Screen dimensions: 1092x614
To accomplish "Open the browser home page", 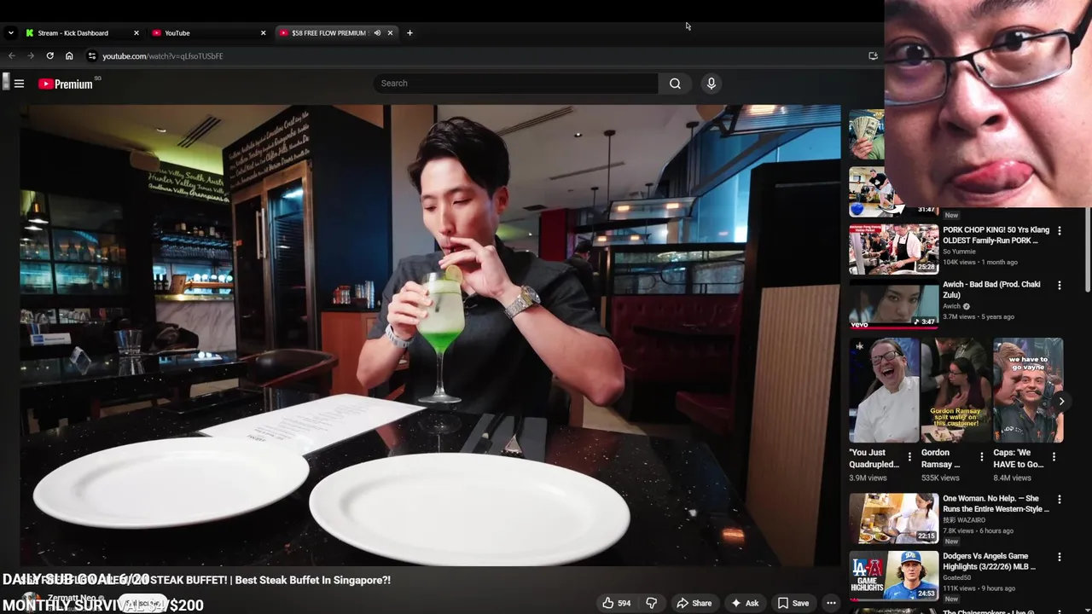I will (x=69, y=56).
